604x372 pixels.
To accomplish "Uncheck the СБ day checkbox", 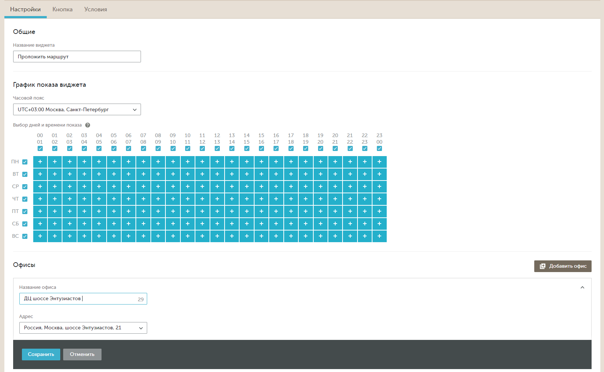I will point(25,224).
